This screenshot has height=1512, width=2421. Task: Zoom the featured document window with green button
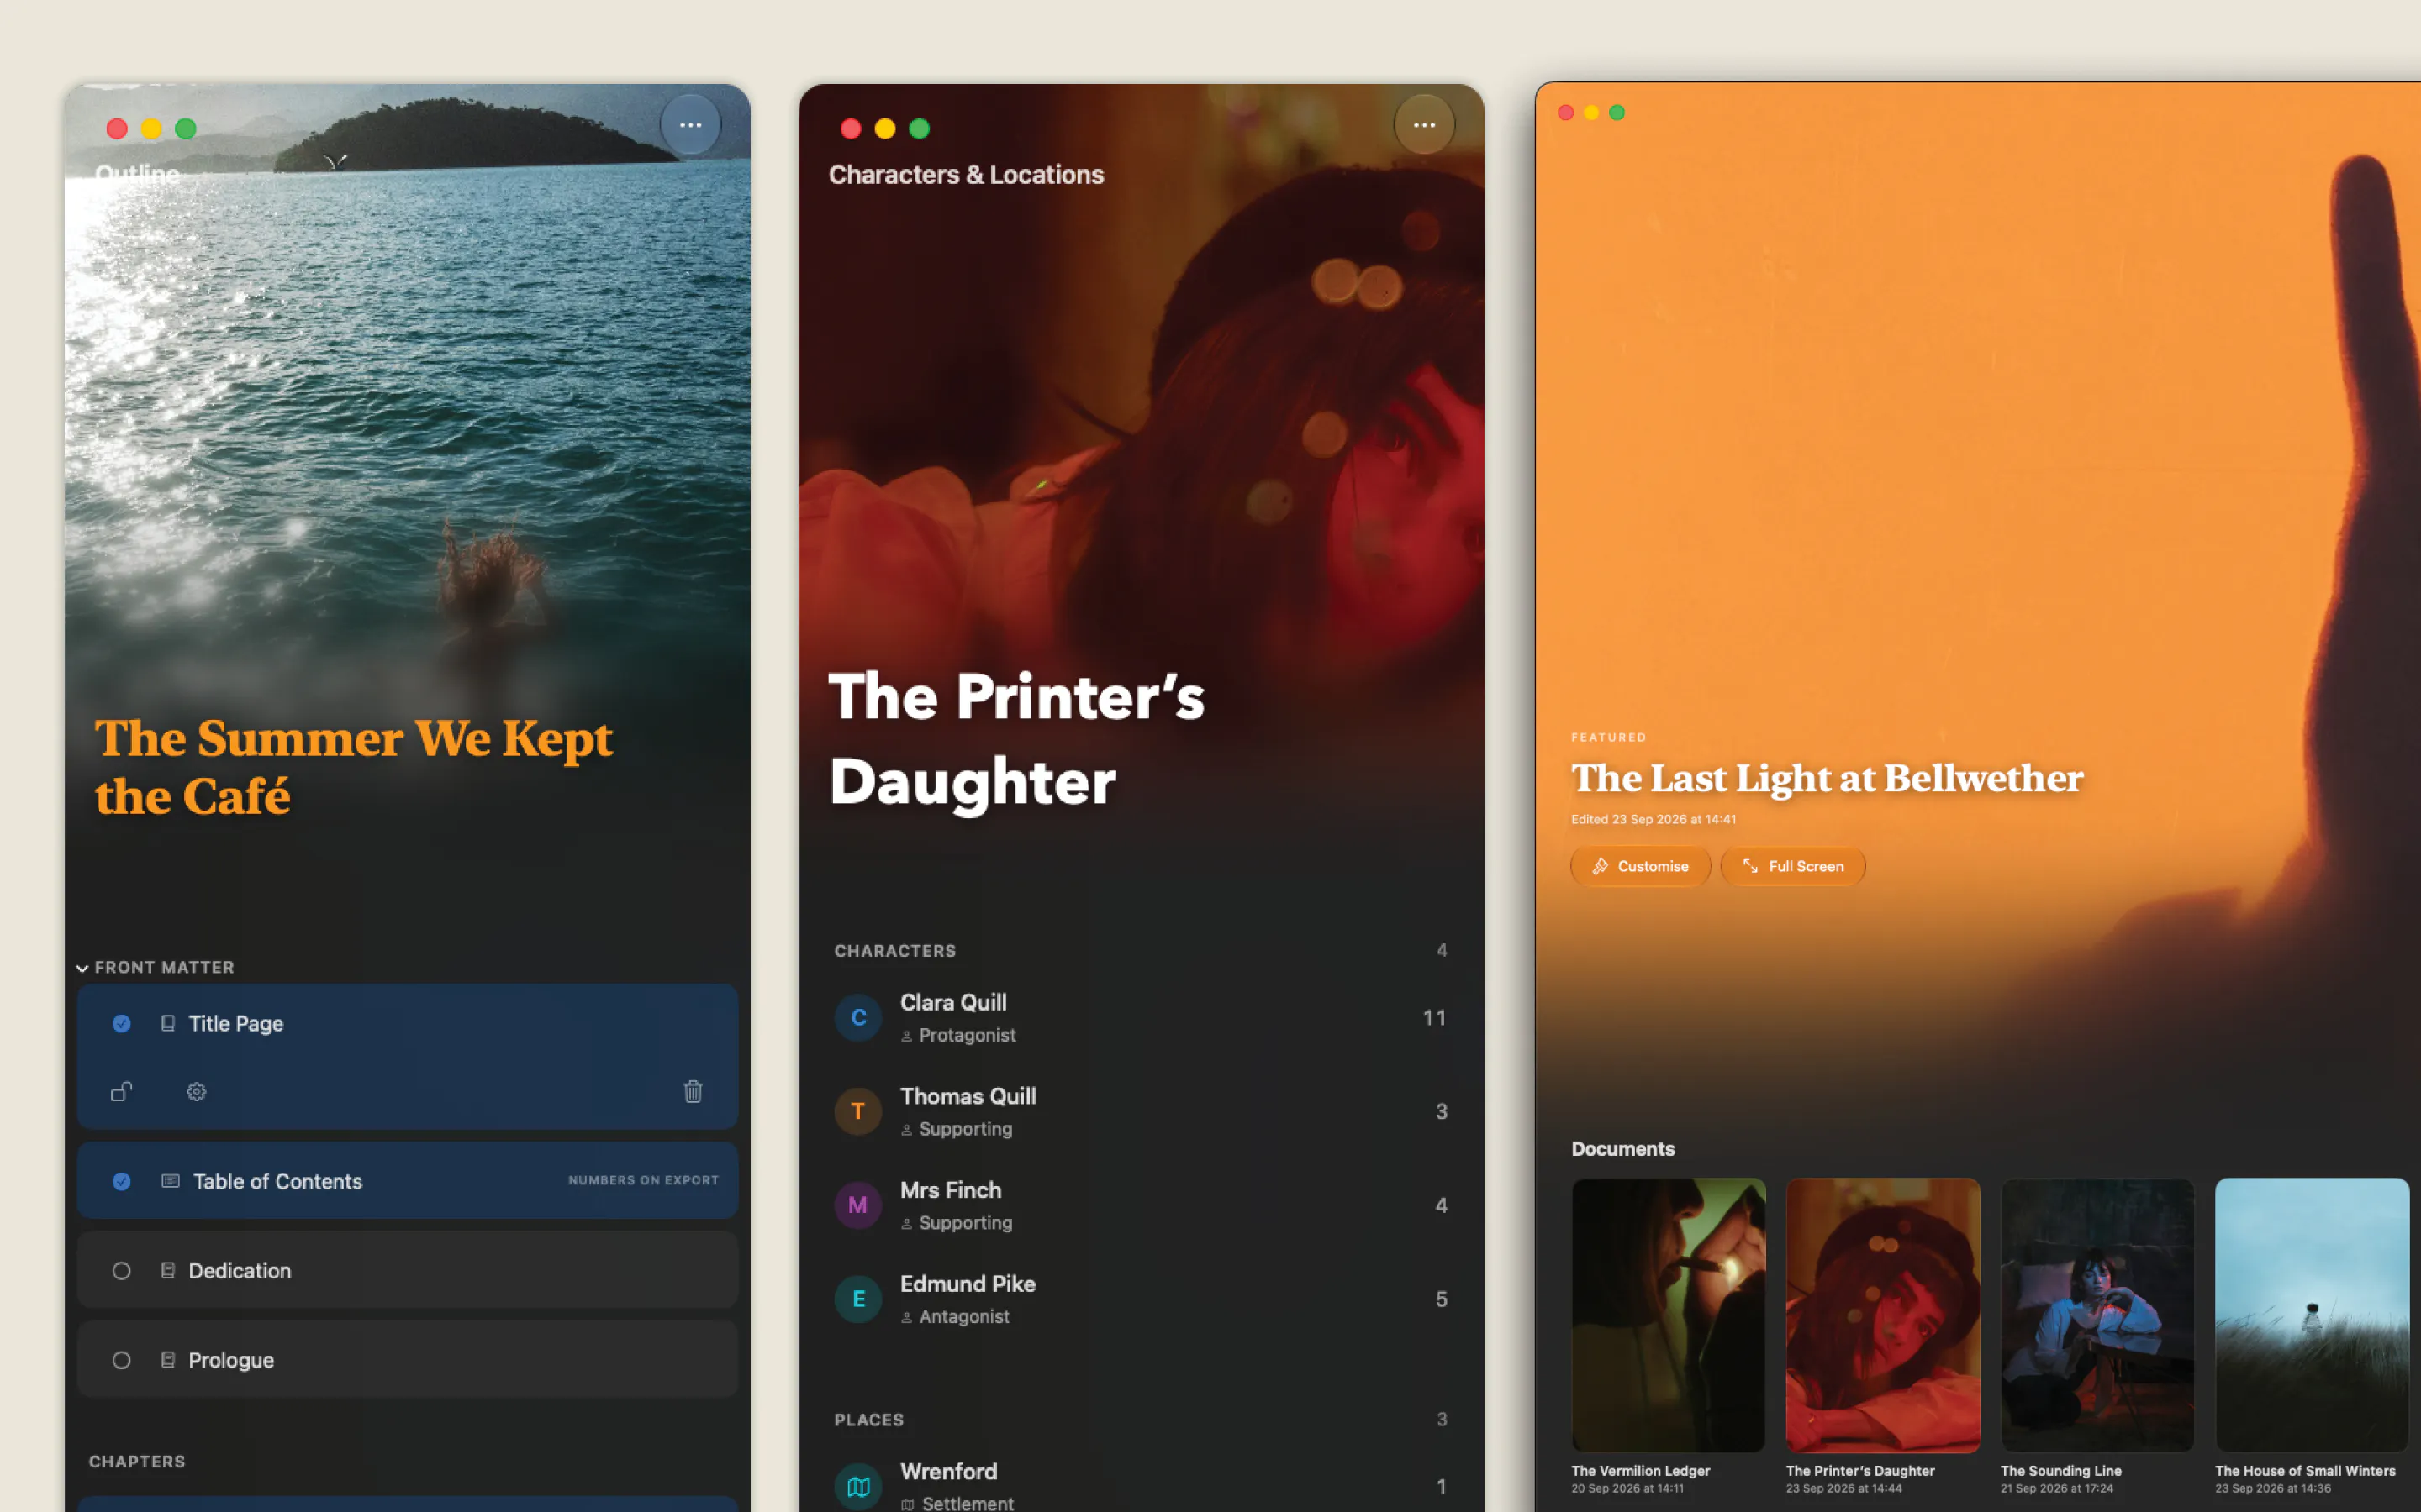pyautogui.click(x=1617, y=112)
